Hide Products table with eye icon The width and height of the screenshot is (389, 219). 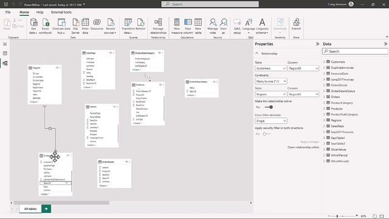pyautogui.click(x=160, y=85)
